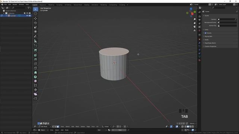Hide the Collection in viewport

27,13
